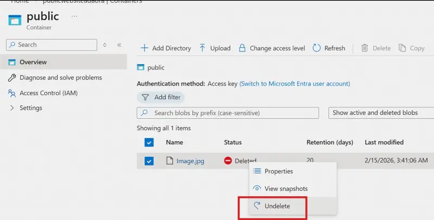
Task: Sort by the Status column header
Action: click(x=233, y=142)
